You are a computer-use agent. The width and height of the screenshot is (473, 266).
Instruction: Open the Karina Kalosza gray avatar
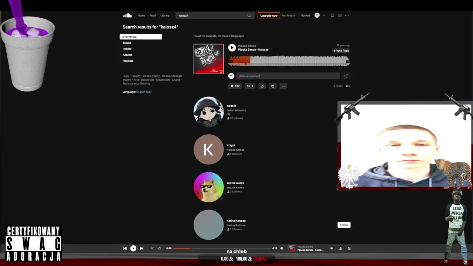point(208,225)
